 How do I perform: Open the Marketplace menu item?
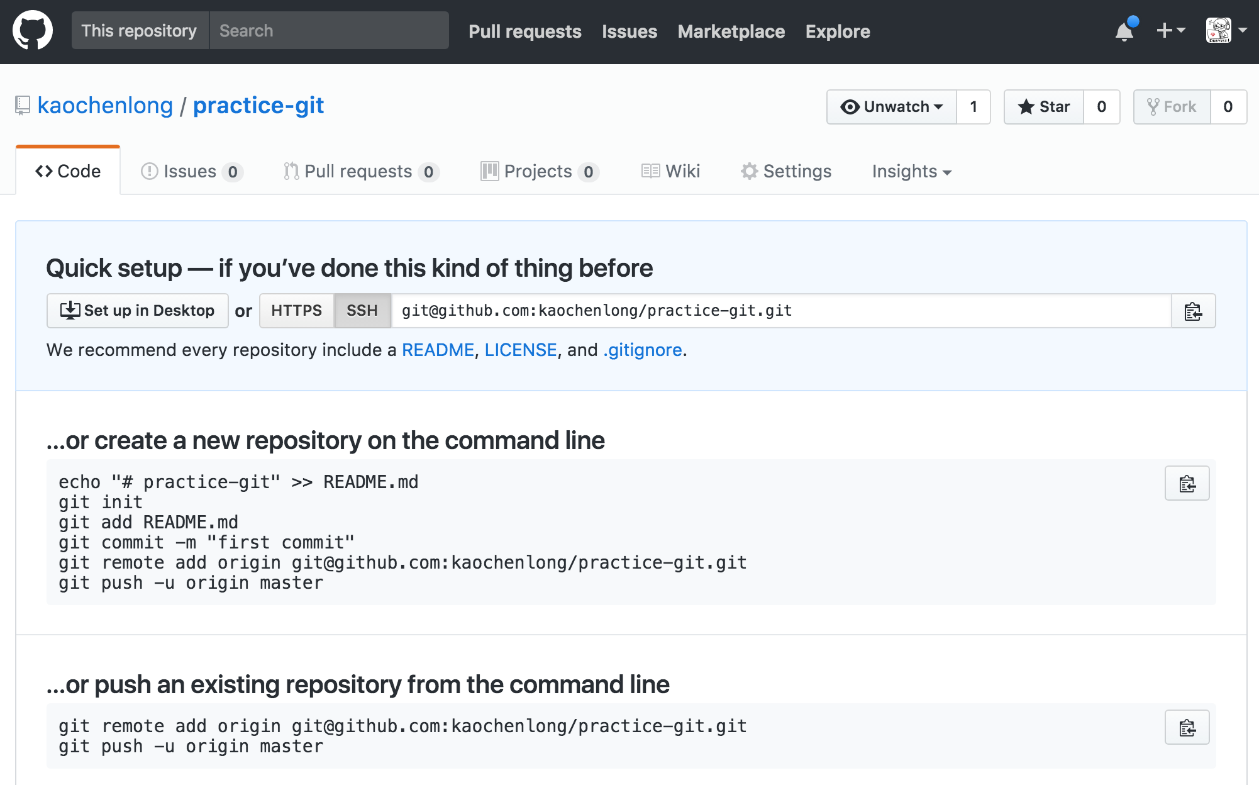(x=731, y=31)
